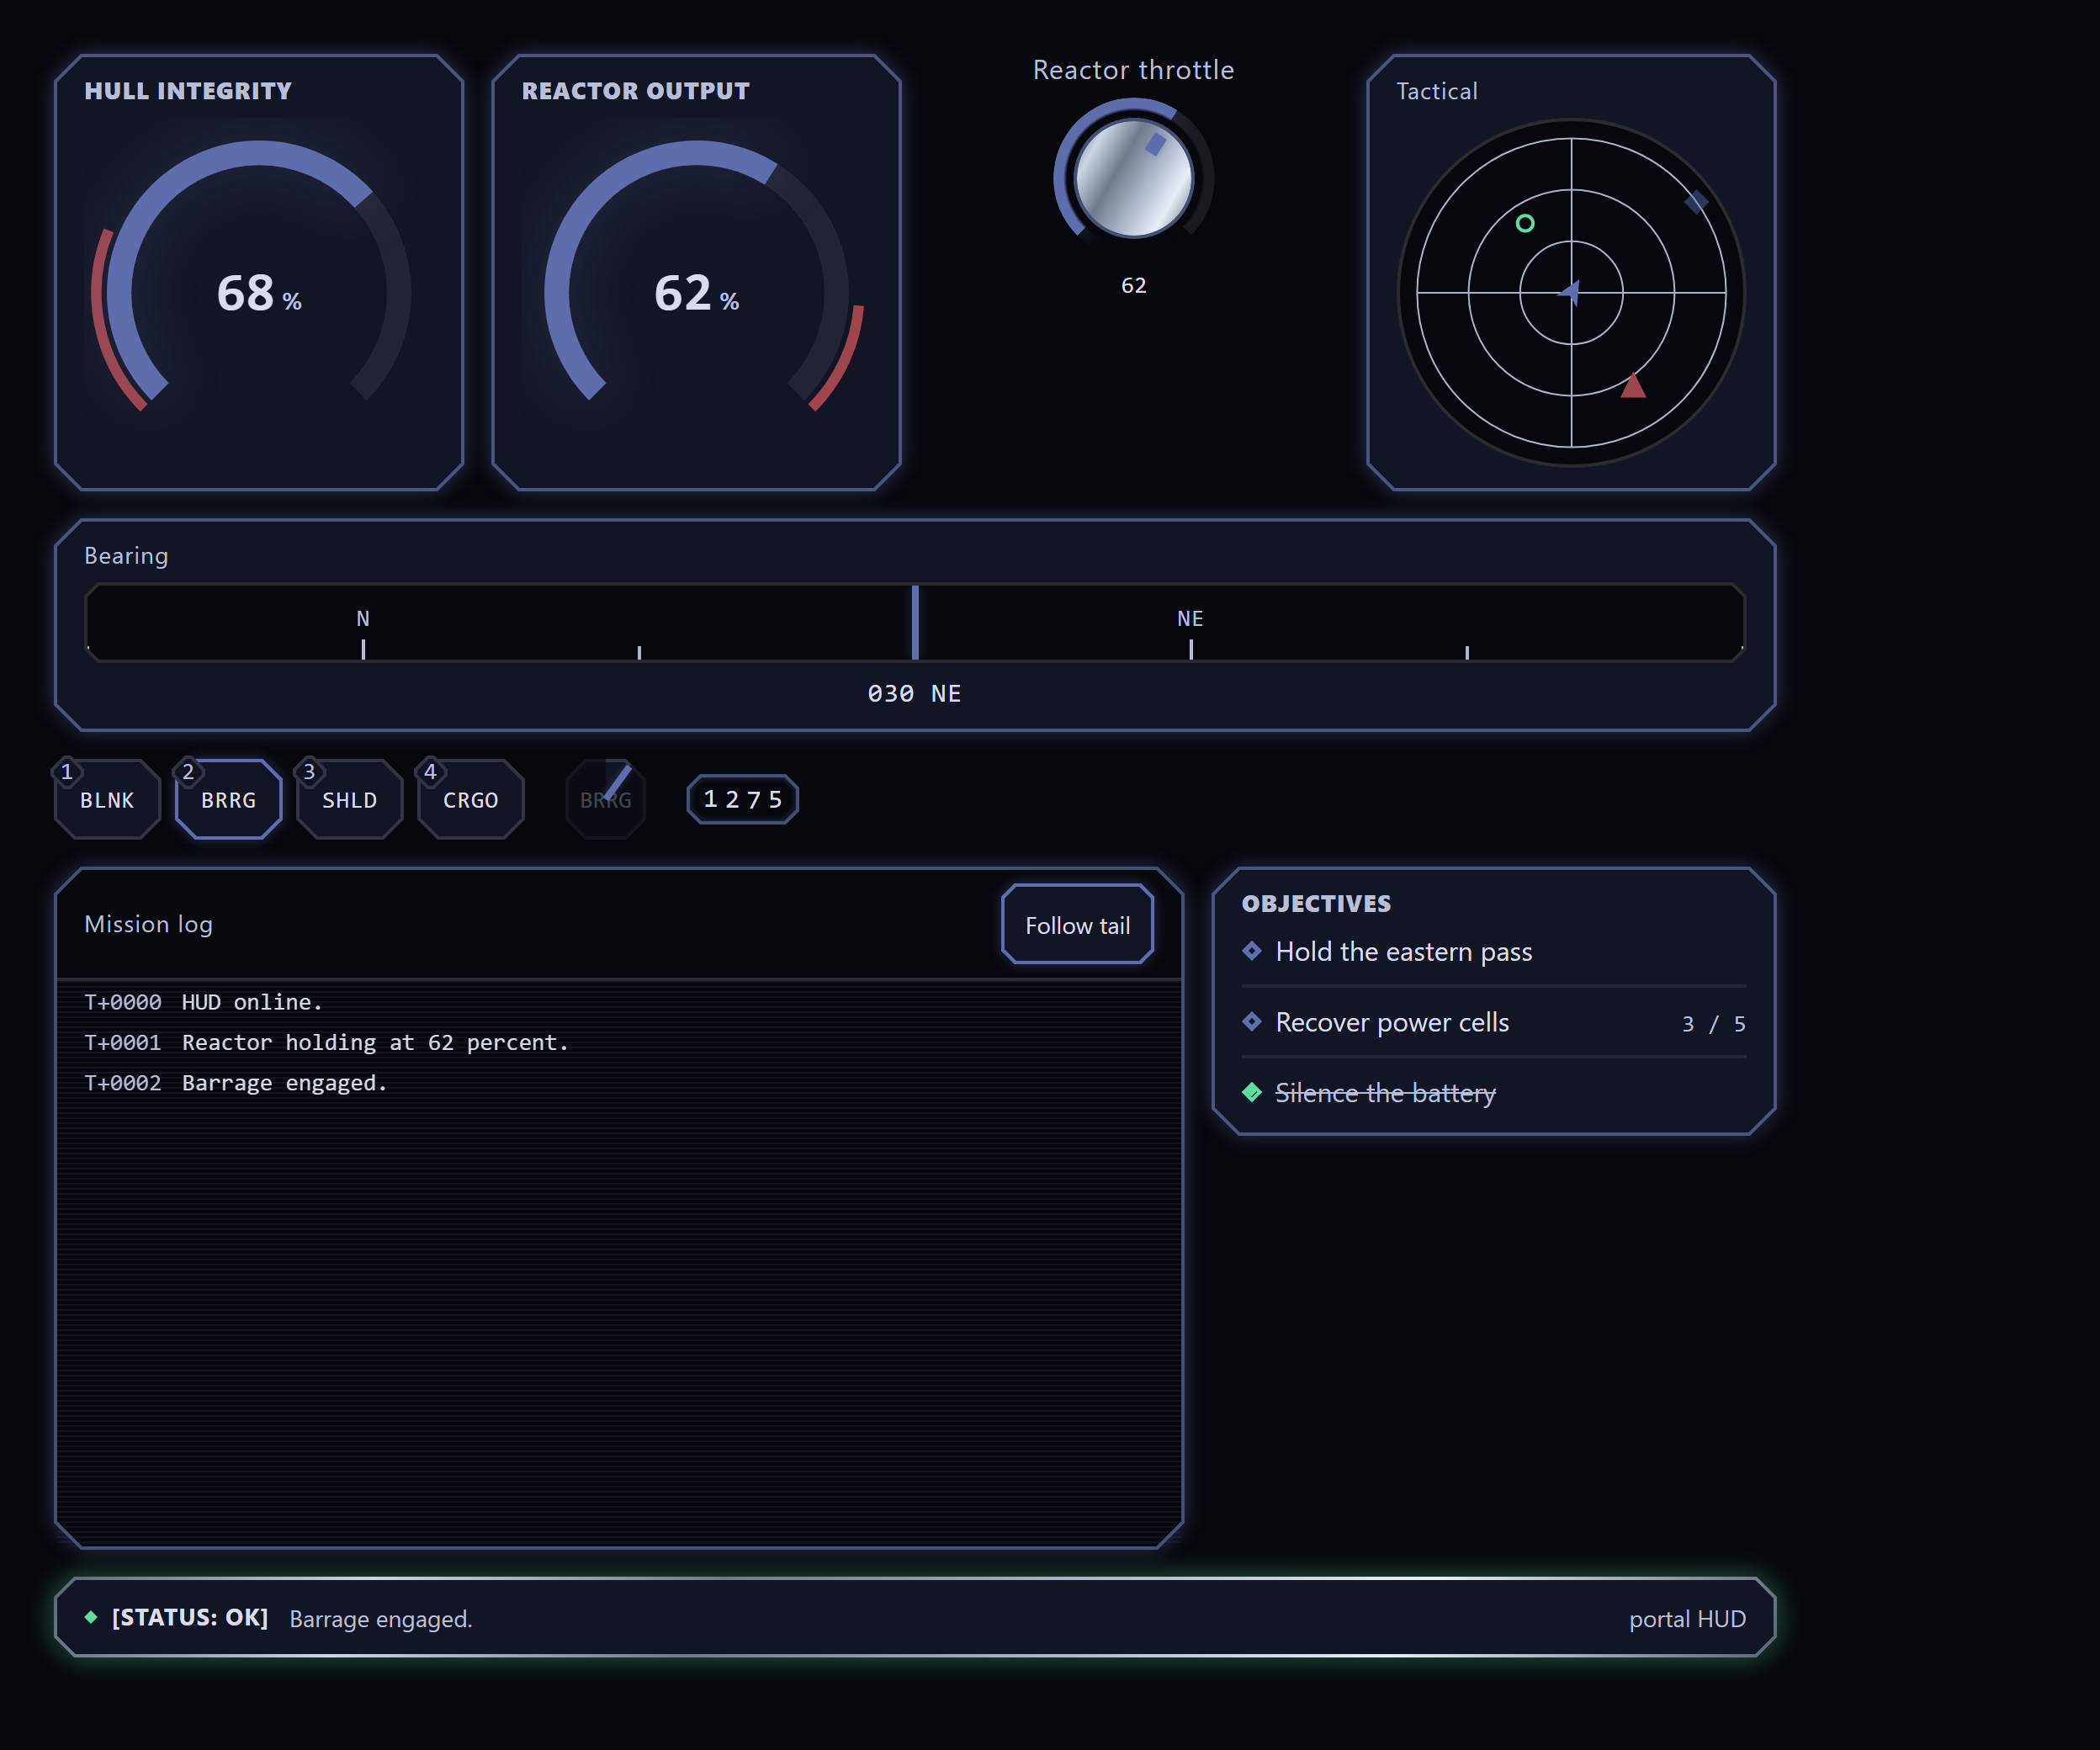
Task: Click the red triangle hostile on radar
Action: point(1633,385)
